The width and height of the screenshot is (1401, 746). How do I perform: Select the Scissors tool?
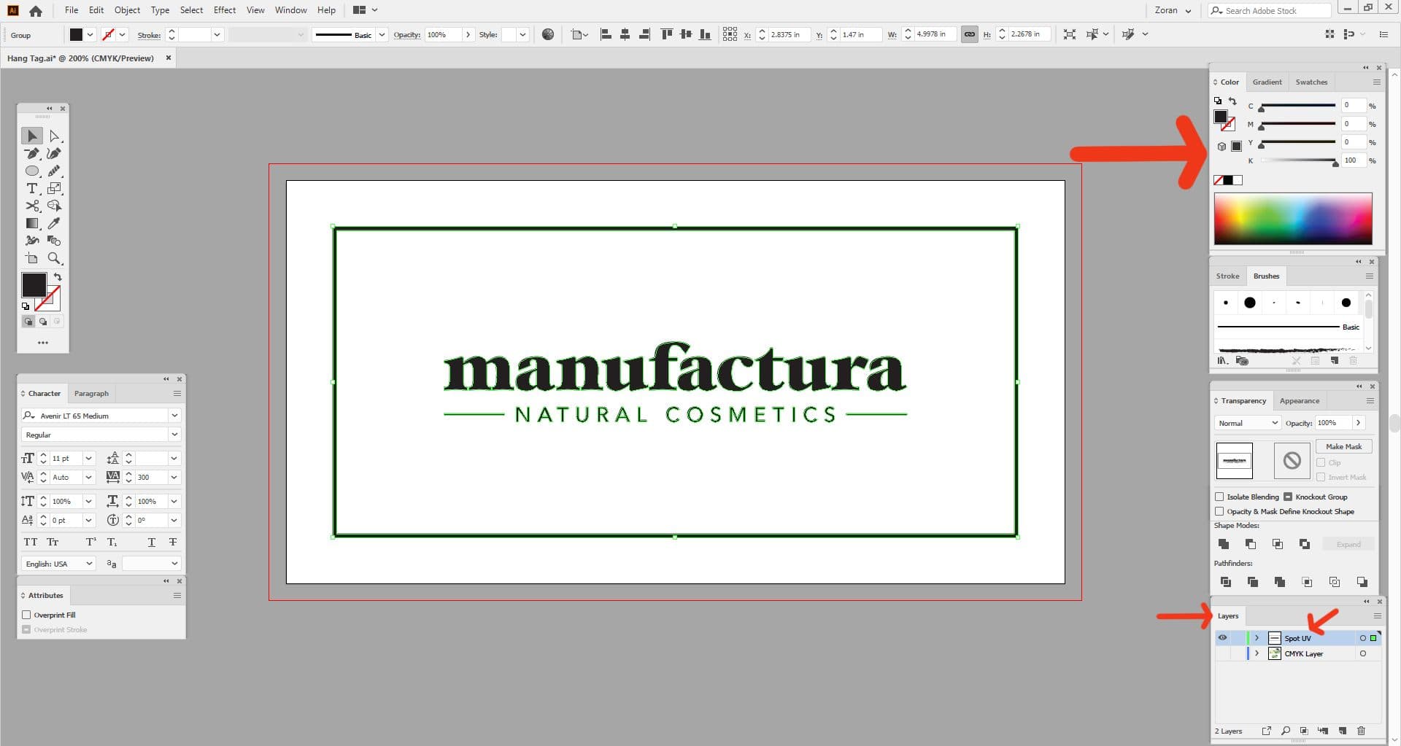32,206
